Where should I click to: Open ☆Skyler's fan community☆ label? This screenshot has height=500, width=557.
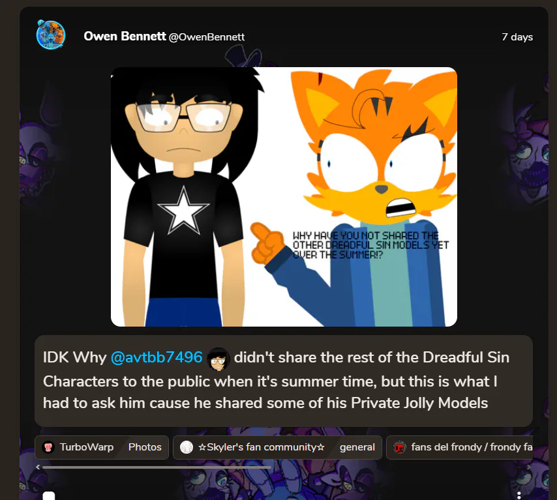tap(262, 447)
